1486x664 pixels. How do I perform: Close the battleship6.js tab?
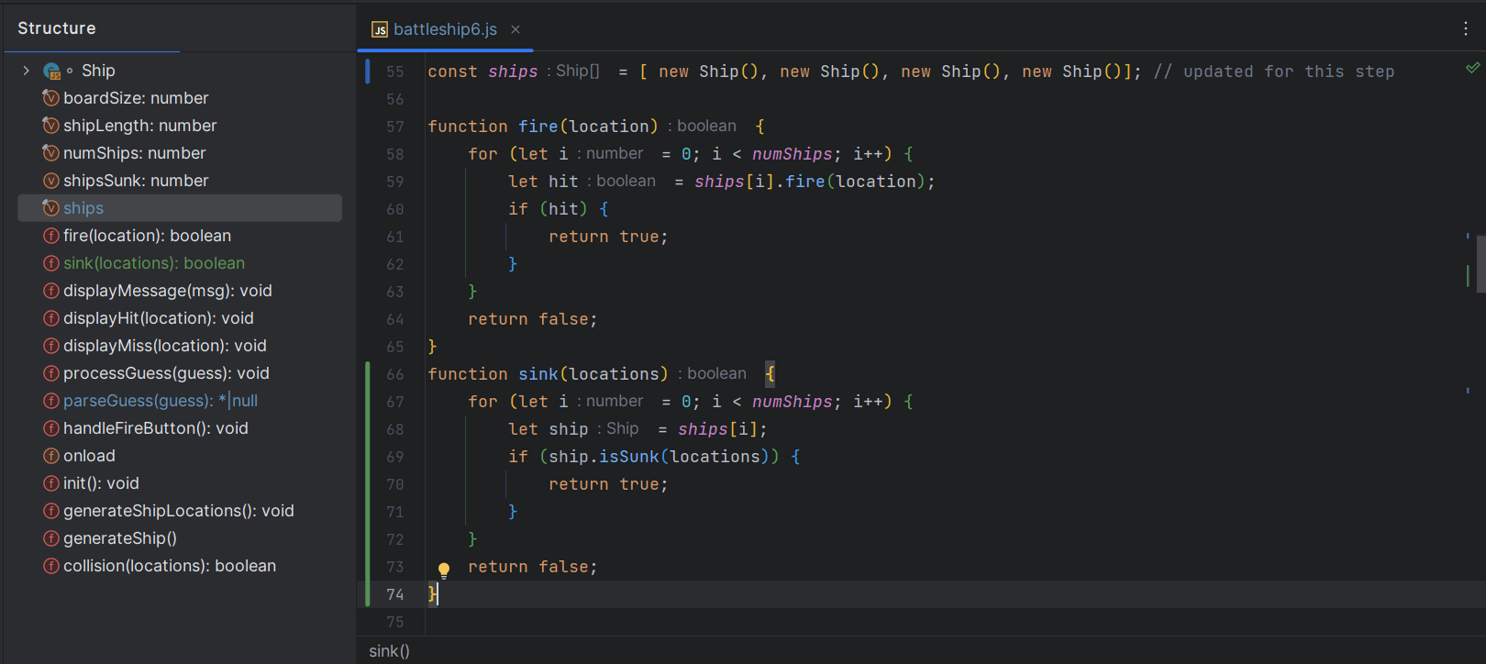516,29
